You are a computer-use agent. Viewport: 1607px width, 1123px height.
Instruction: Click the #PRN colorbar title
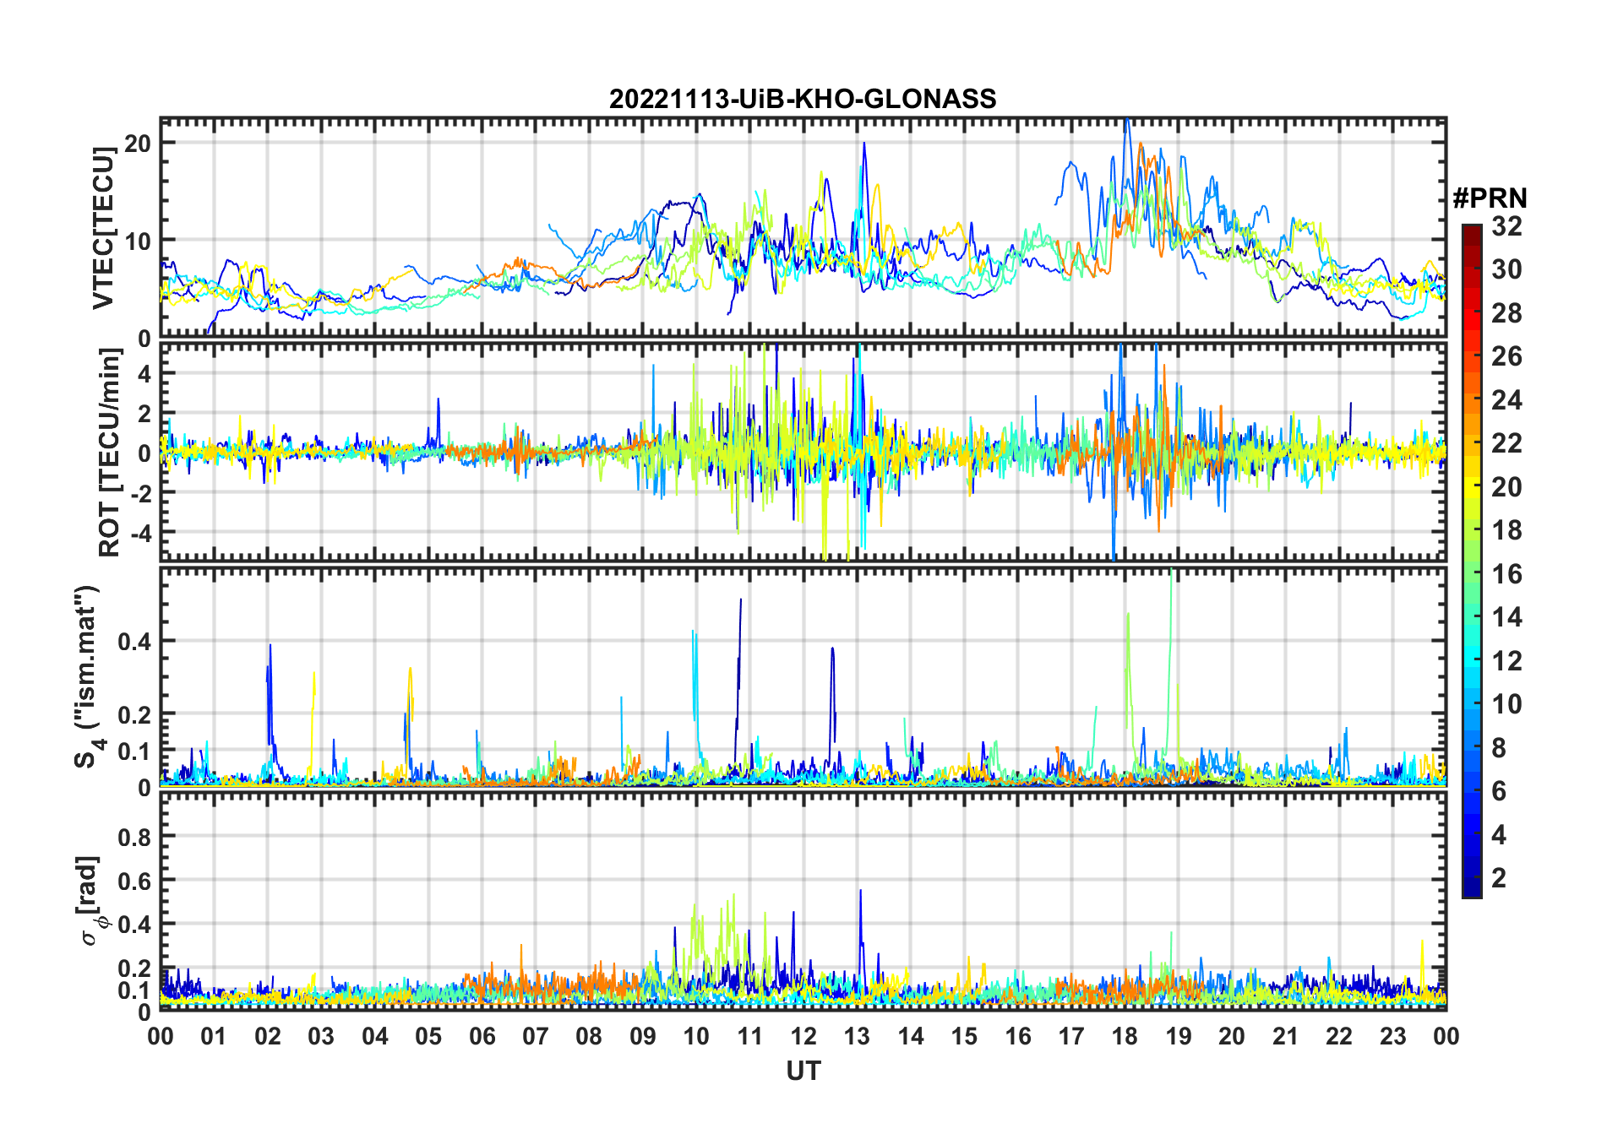1490,198
